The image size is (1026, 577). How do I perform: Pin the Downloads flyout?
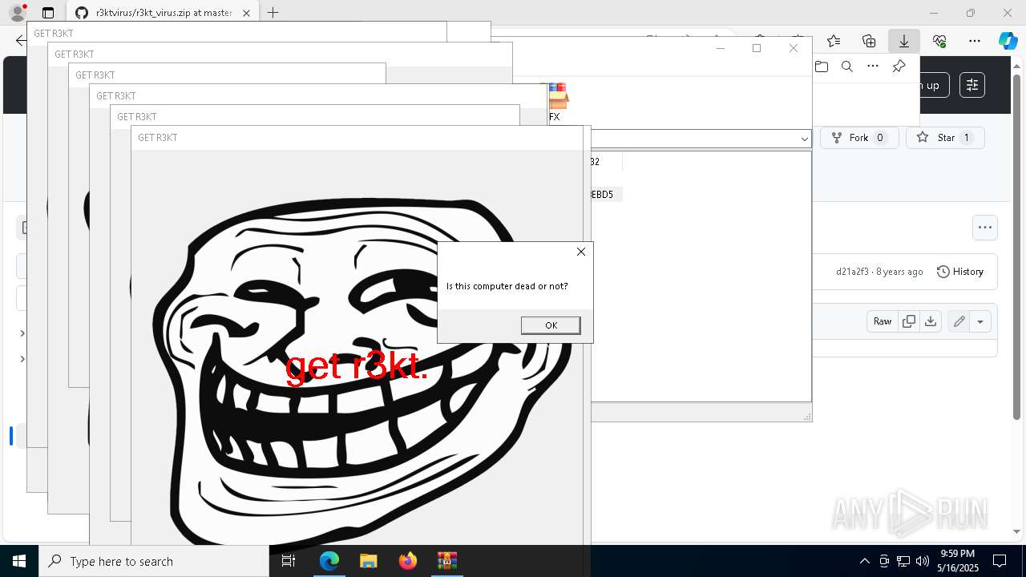[899, 67]
